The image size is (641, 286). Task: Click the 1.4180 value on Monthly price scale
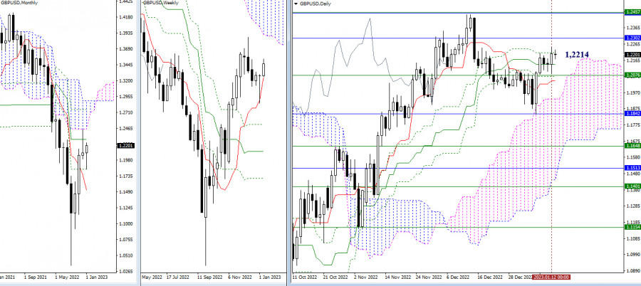(125, 18)
